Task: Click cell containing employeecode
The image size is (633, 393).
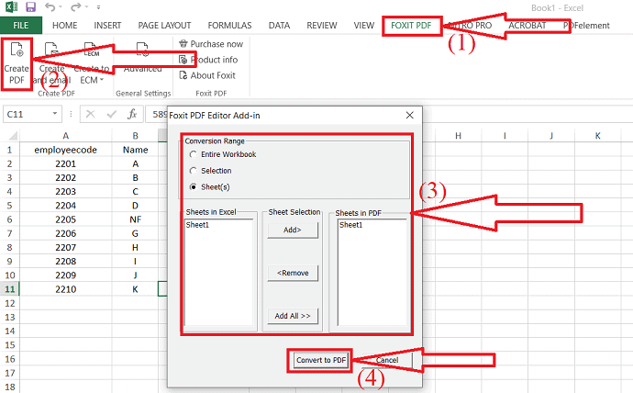Action: 66,150
